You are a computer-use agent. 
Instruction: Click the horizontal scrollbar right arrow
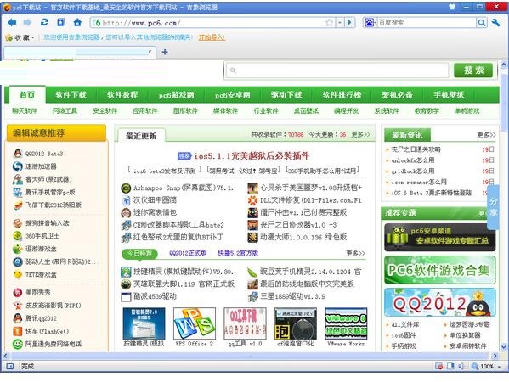point(495,356)
